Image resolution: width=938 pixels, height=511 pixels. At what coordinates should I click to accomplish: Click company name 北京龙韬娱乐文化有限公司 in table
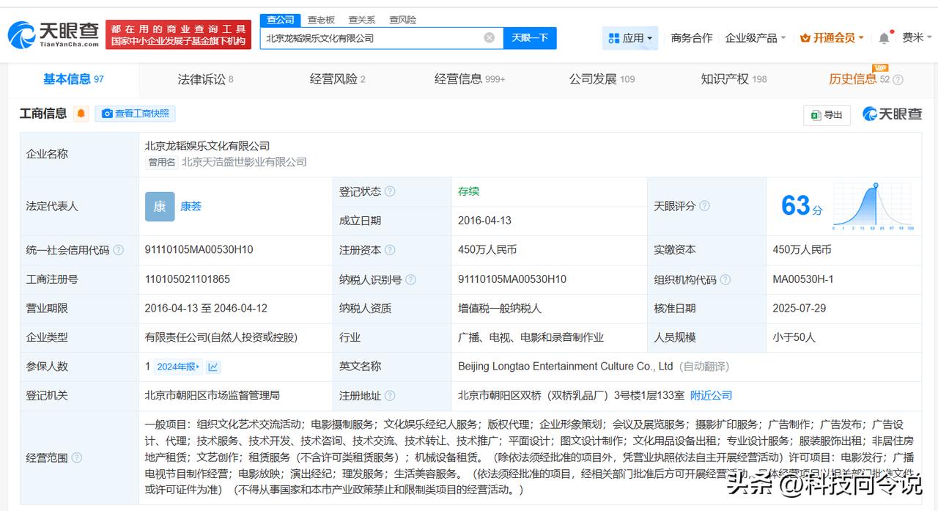pyautogui.click(x=207, y=146)
